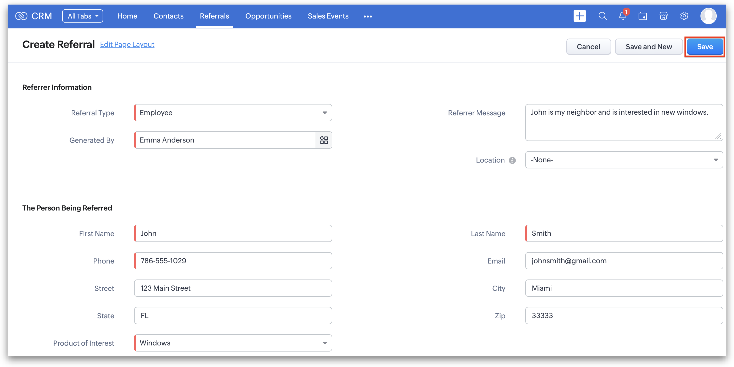The width and height of the screenshot is (734, 367).
Task: Click the Location info icon
Action: tap(512, 161)
